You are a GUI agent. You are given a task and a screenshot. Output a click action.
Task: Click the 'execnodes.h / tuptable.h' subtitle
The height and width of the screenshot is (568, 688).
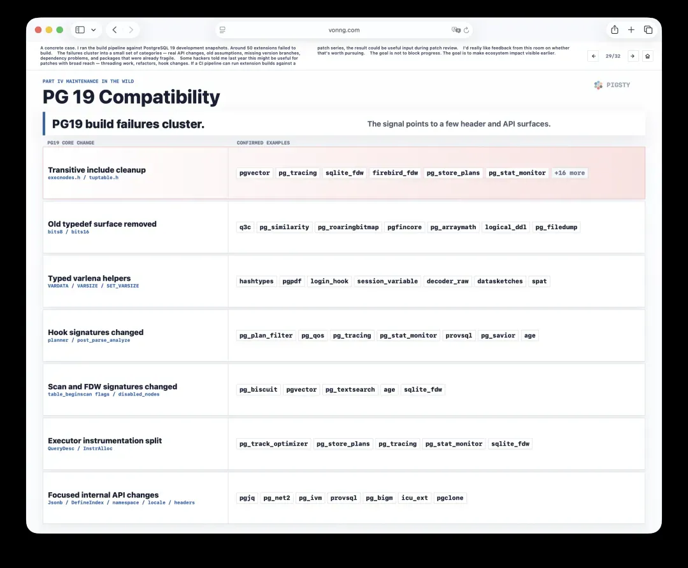coord(83,178)
